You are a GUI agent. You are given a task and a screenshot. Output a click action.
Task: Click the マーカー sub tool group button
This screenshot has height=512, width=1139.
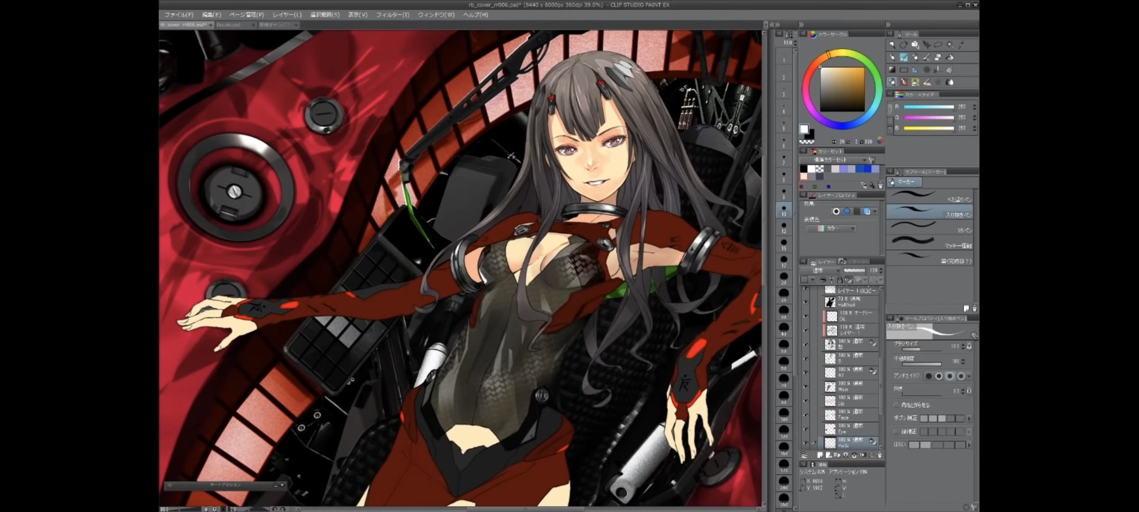pyautogui.click(x=904, y=182)
